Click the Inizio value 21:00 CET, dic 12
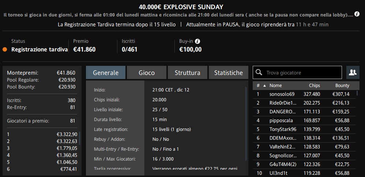Screen dimensions: 365x177 [171, 90]
